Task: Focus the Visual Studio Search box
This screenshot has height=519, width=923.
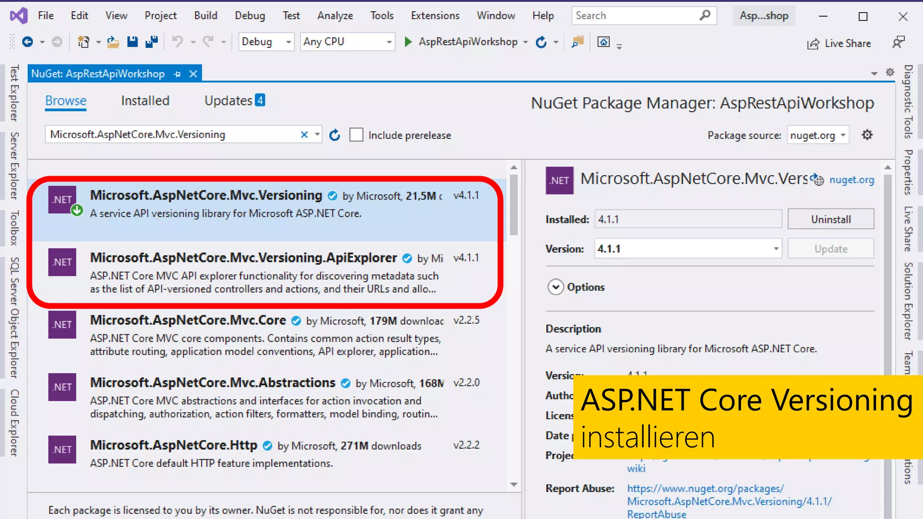Action: pos(644,15)
